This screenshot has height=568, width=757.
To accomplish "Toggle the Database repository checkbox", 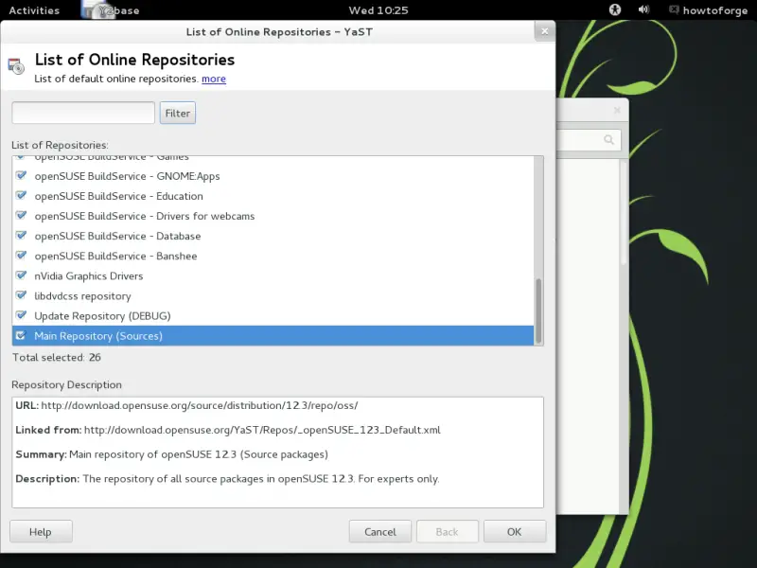I will [x=21, y=235].
